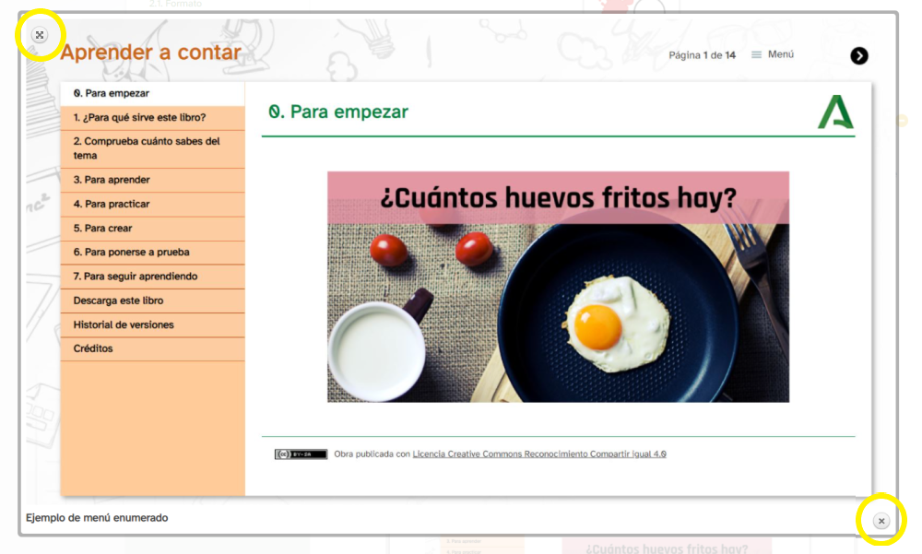Viewport: 922px width, 554px height.
Task: Click the green Junta de Andalucía logo
Action: tap(835, 112)
